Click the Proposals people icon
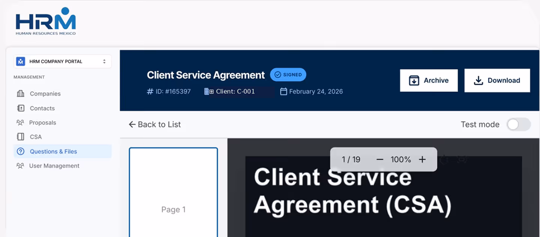This screenshot has width=540, height=237. click(x=20, y=122)
